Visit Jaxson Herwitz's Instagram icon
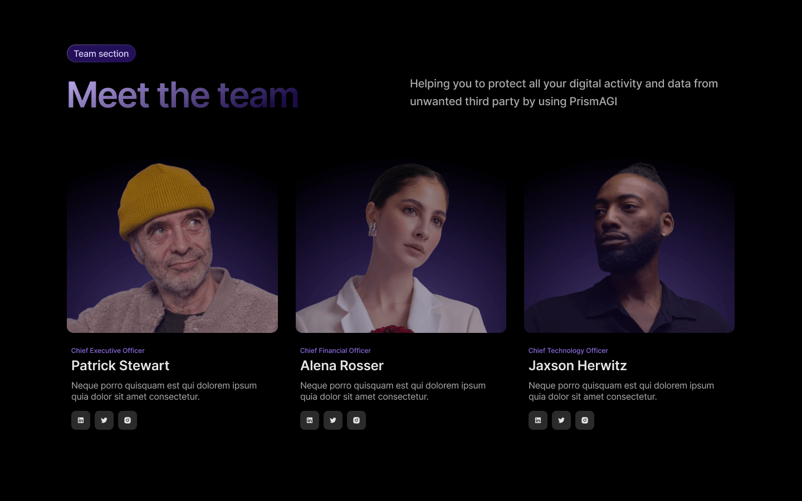This screenshot has width=802, height=501. click(x=585, y=420)
